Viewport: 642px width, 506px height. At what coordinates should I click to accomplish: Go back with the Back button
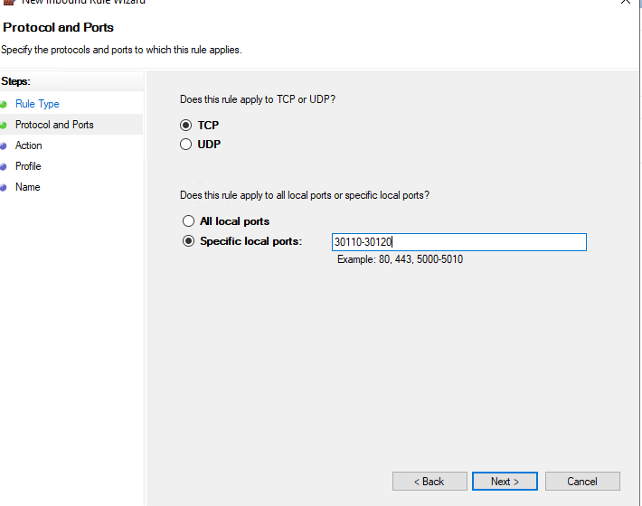click(x=430, y=482)
